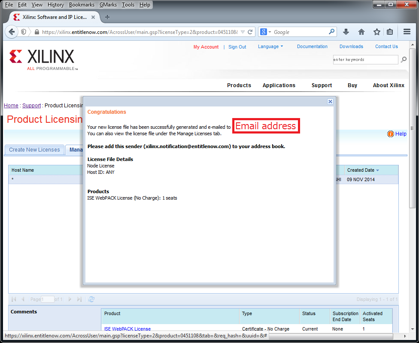This screenshot has height=343, width=419.
Task: Click the Home breadcrumb link
Action: click(11, 106)
